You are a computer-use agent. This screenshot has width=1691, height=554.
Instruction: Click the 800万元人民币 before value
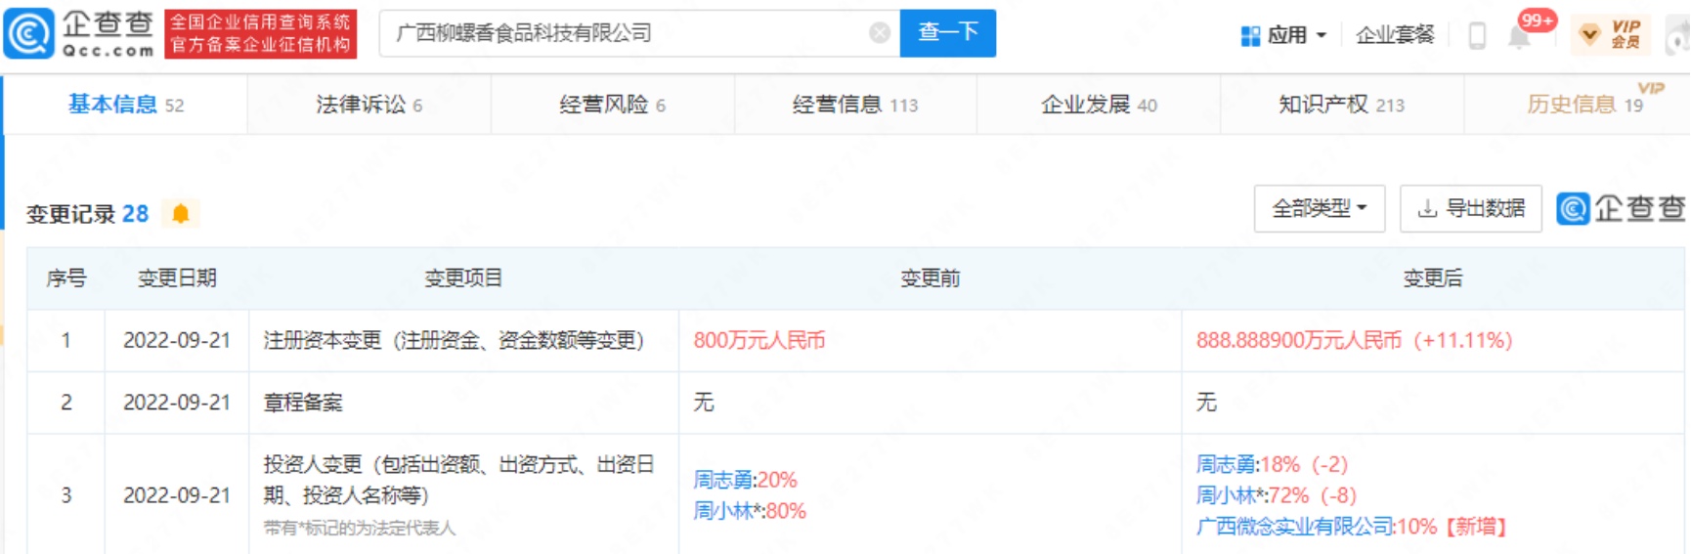point(759,340)
